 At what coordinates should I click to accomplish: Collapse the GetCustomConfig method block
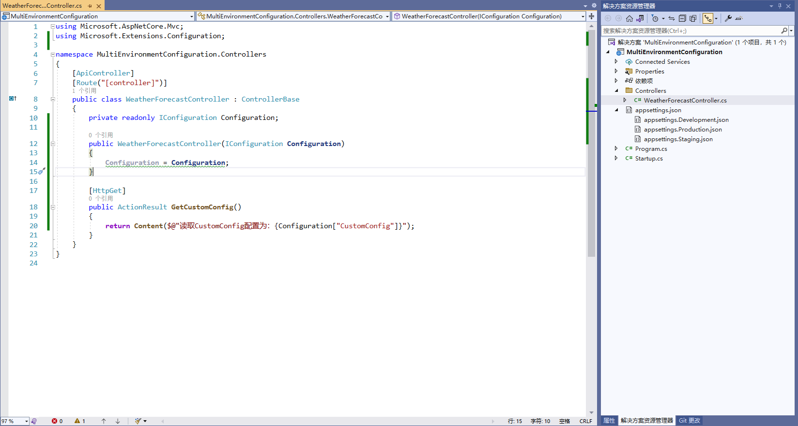(x=53, y=207)
